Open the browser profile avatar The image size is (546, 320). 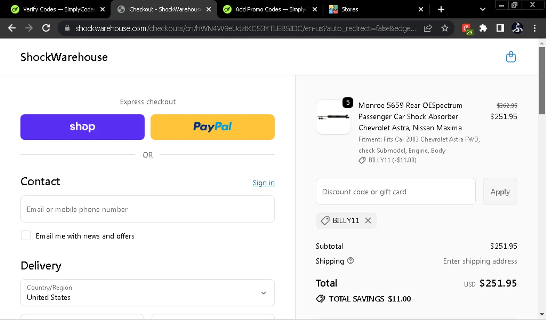pos(517,28)
